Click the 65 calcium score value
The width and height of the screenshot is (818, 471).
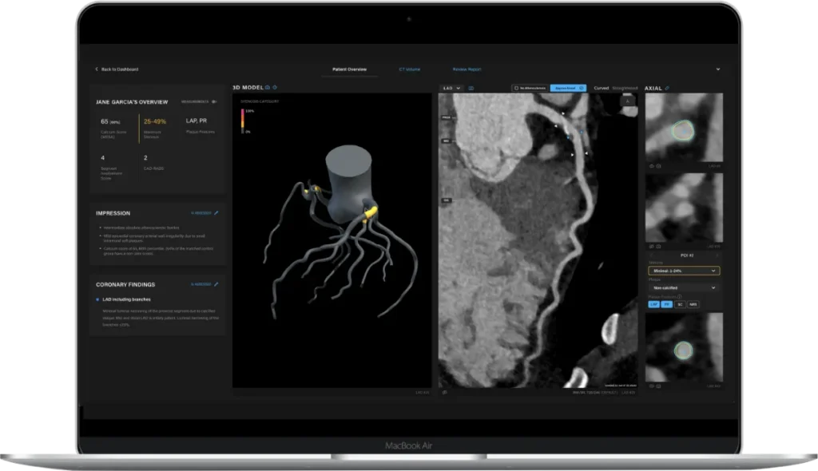pyautogui.click(x=105, y=121)
